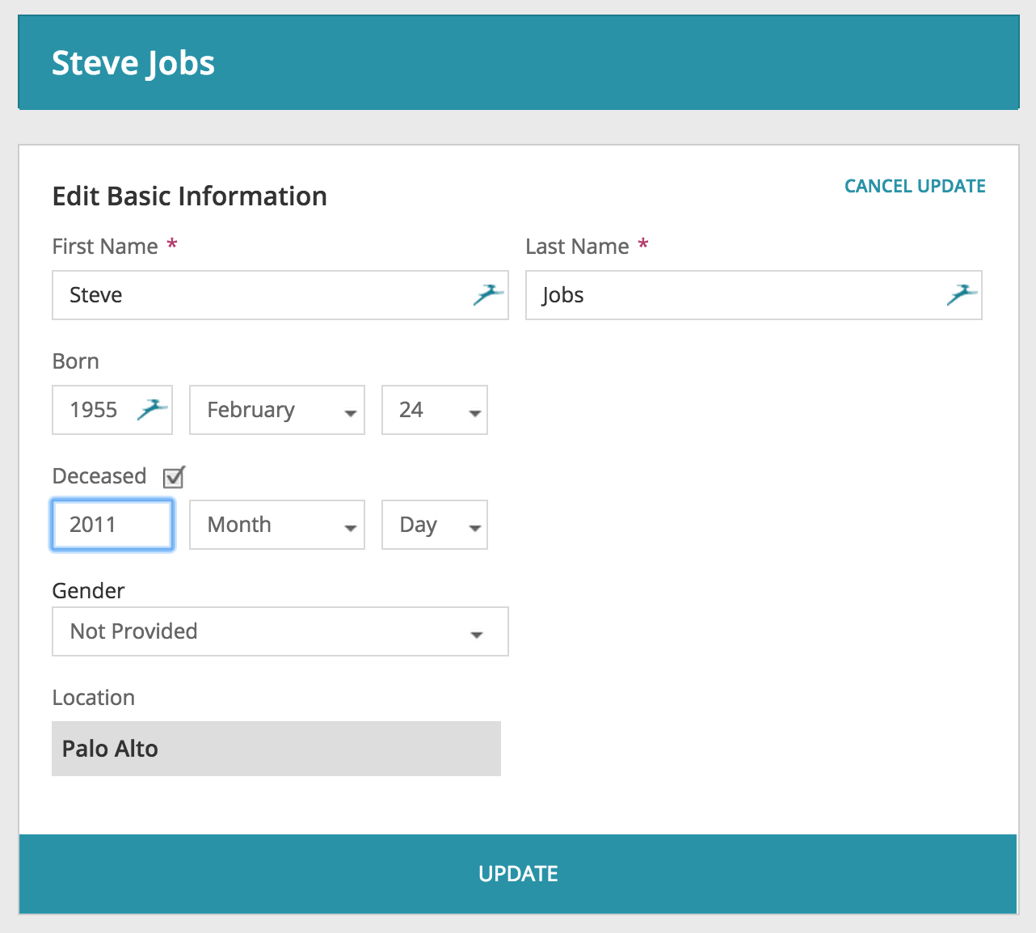Open the deceased Day dropdown

435,525
